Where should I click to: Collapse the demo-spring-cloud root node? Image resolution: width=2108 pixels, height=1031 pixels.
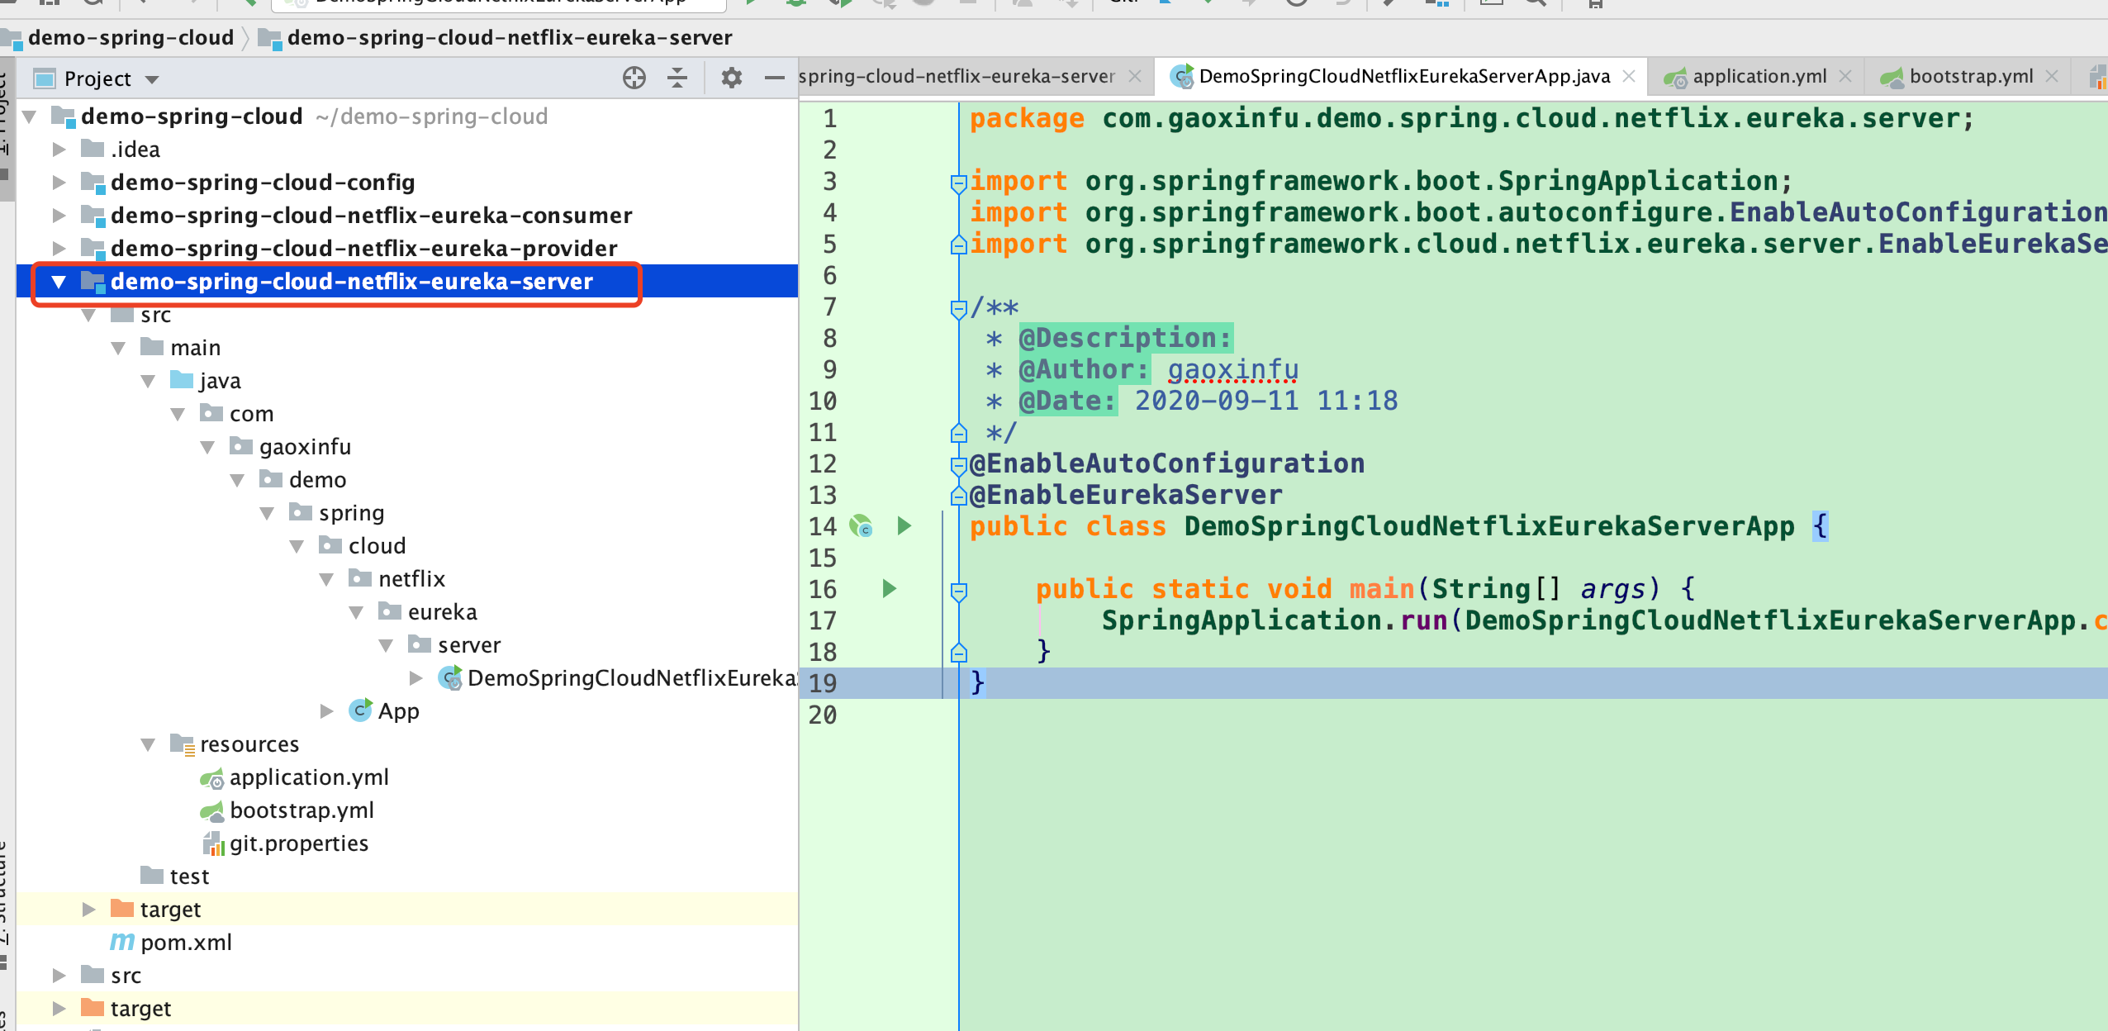click(x=30, y=116)
